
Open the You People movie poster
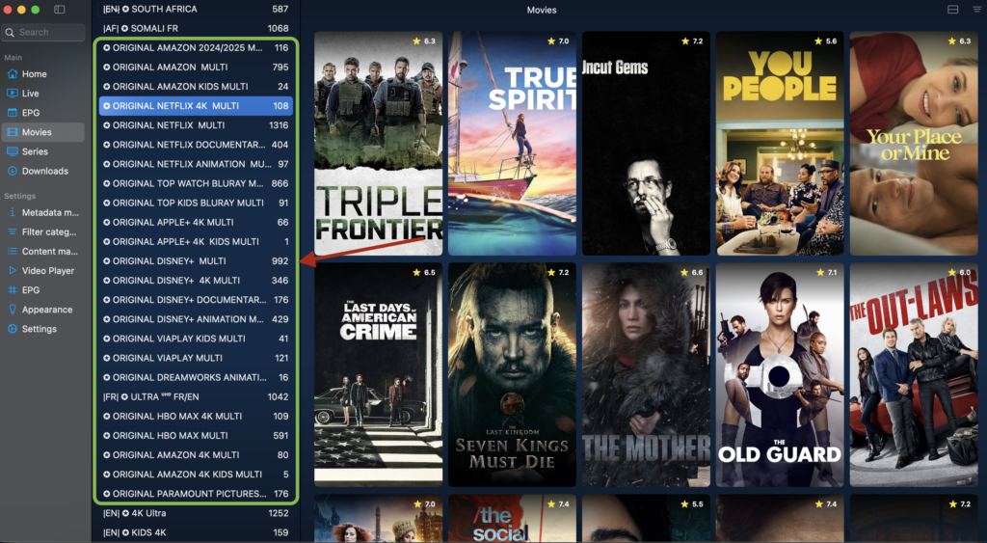pos(780,144)
